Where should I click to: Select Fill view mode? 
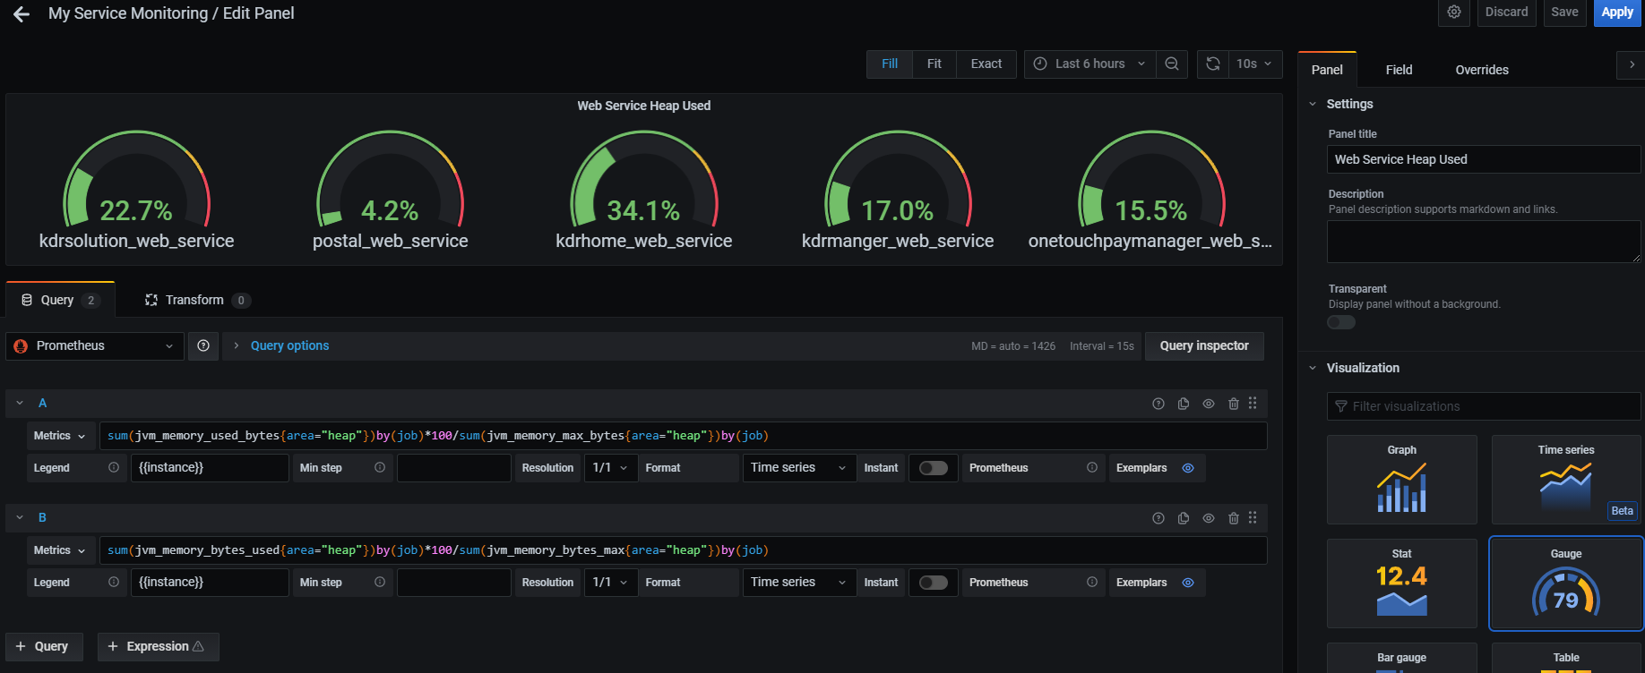point(890,64)
